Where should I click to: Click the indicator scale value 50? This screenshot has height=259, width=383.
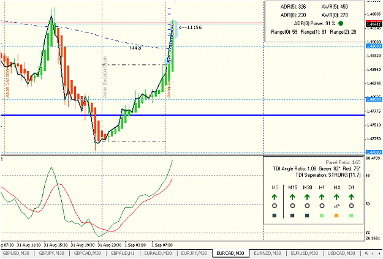pyautogui.click(x=368, y=204)
